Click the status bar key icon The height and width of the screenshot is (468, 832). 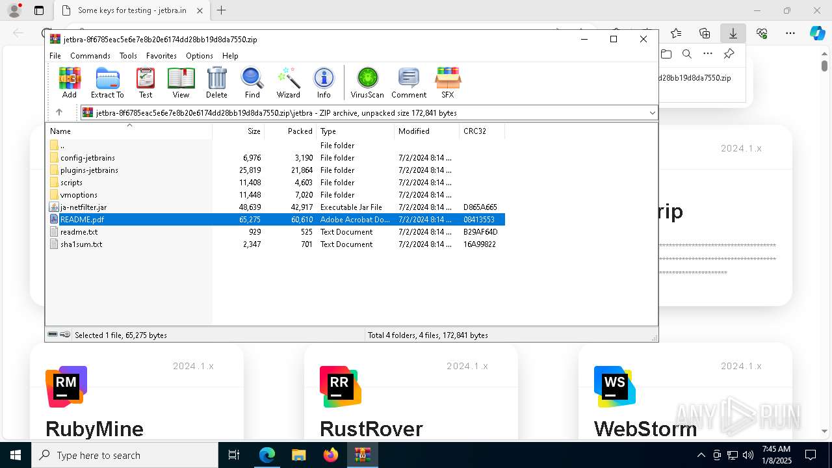point(65,335)
